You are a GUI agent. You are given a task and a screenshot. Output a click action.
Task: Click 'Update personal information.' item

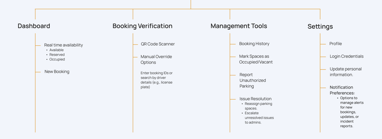(345, 72)
